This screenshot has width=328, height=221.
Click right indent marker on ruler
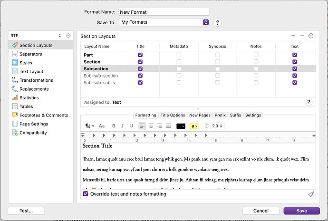click(314, 136)
